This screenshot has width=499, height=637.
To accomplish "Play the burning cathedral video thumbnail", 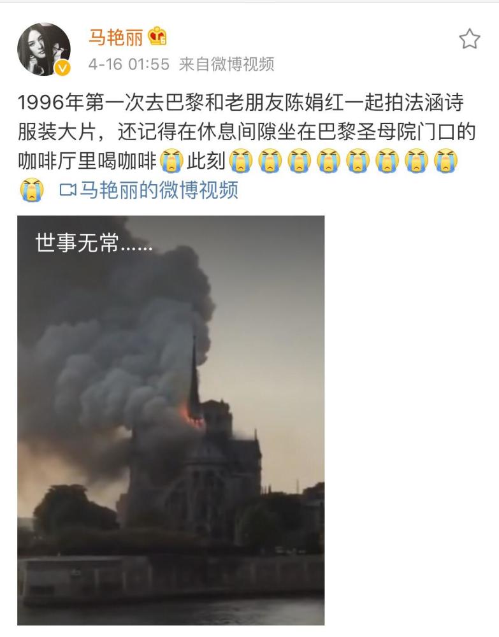I will click(171, 420).
